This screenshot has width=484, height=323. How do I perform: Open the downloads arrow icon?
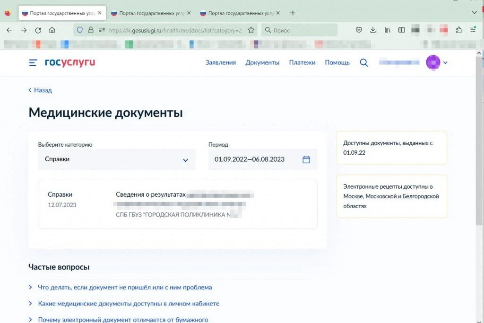(x=373, y=30)
